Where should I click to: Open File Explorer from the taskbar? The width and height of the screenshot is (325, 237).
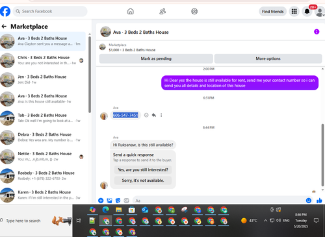[x=118, y=210]
